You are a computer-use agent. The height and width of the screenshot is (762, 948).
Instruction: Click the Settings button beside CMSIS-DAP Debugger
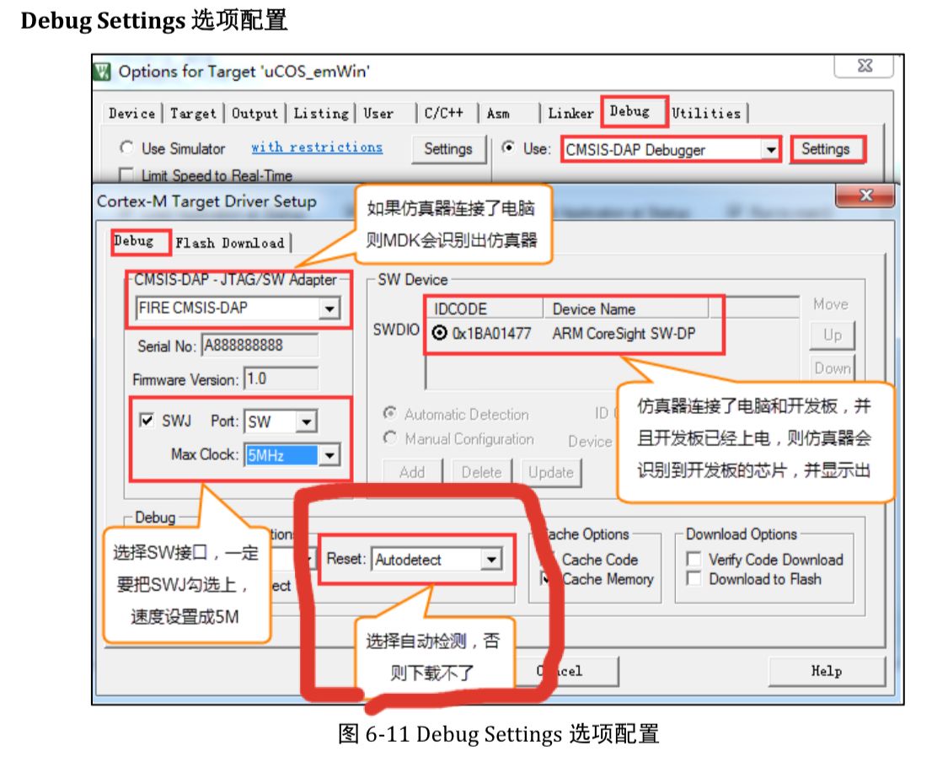[x=825, y=149]
